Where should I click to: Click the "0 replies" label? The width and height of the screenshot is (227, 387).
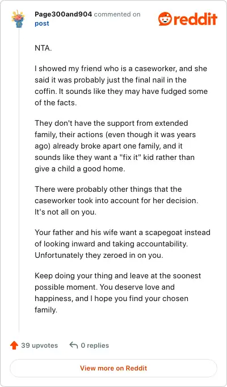pos(95,345)
